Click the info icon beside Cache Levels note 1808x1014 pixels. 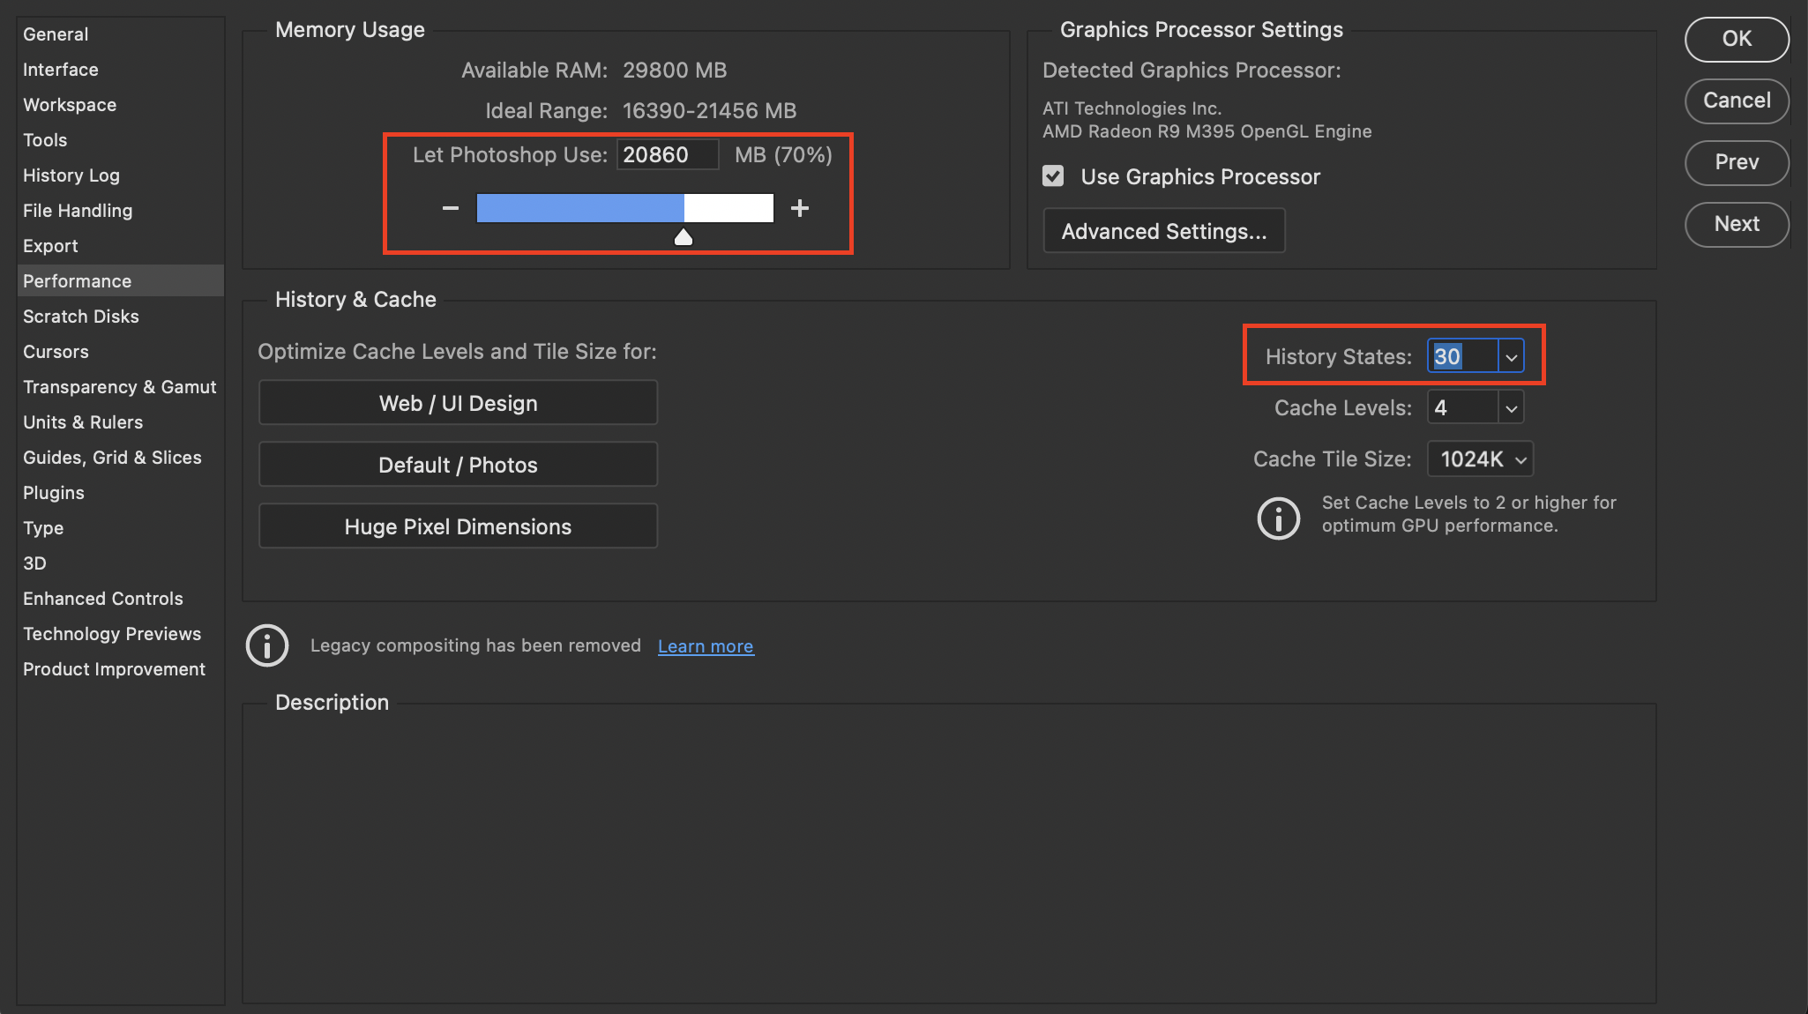click(1278, 518)
